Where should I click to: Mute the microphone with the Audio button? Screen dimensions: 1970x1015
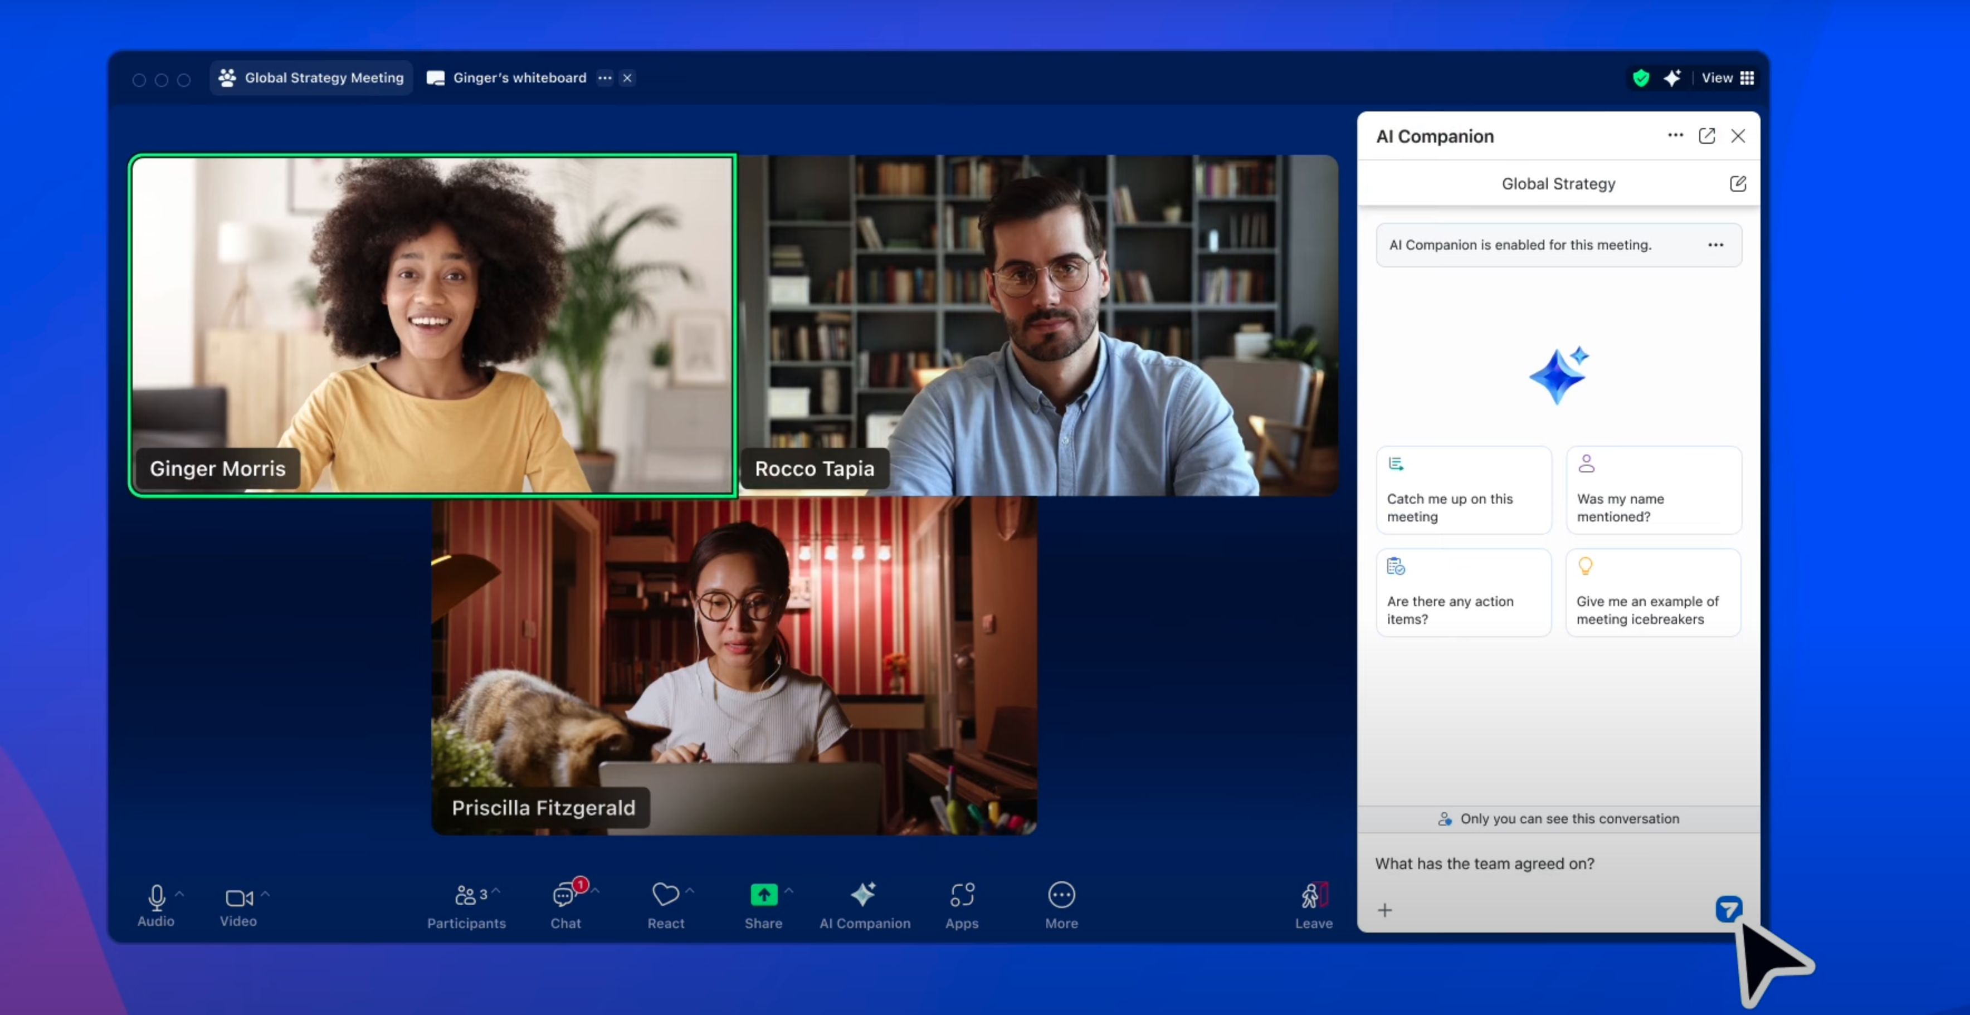click(x=156, y=906)
